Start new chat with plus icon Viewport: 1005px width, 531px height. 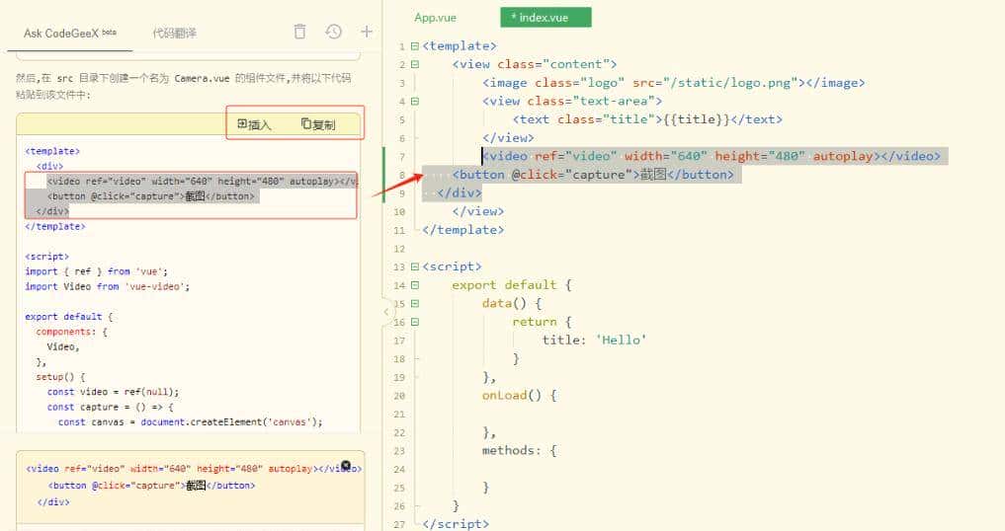click(367, 32)
